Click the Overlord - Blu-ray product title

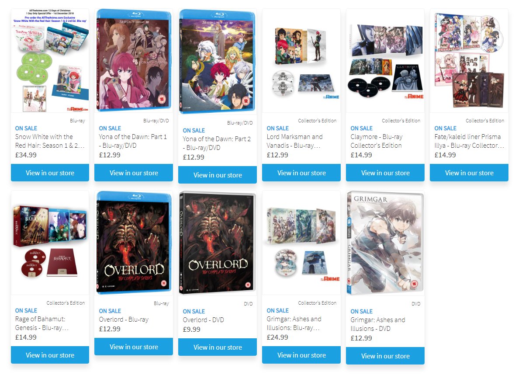(x=124, y=319)
